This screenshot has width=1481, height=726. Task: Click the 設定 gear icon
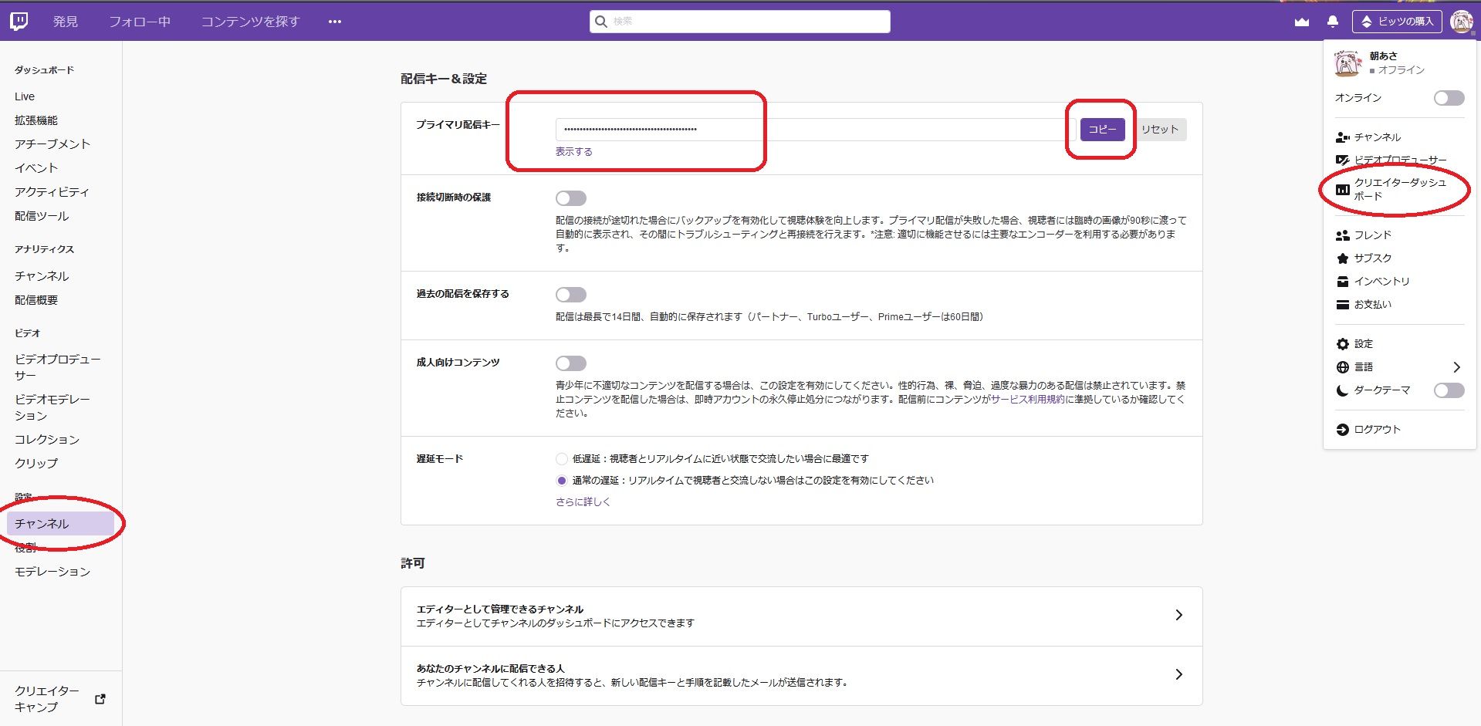1342,343
